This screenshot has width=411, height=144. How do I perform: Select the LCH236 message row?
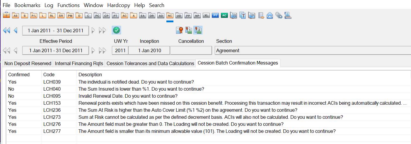point(187,110)
